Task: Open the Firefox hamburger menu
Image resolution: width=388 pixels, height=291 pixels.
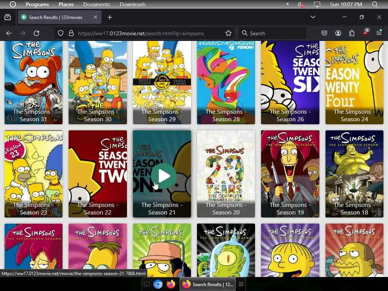Action: (x=379, y=33)
